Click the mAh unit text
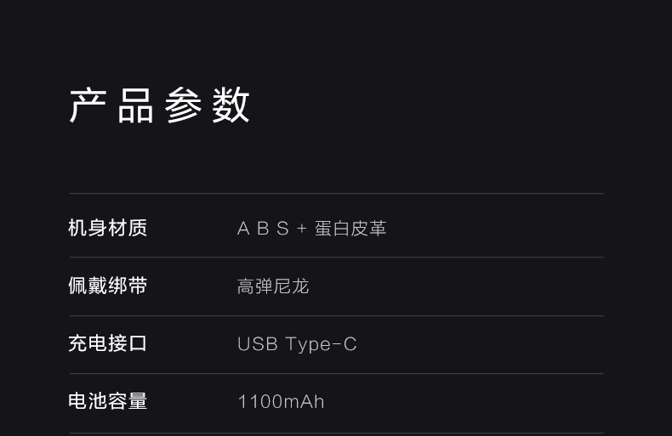The height and width of the screenshot is (436, 672). [x=304, y=402]
